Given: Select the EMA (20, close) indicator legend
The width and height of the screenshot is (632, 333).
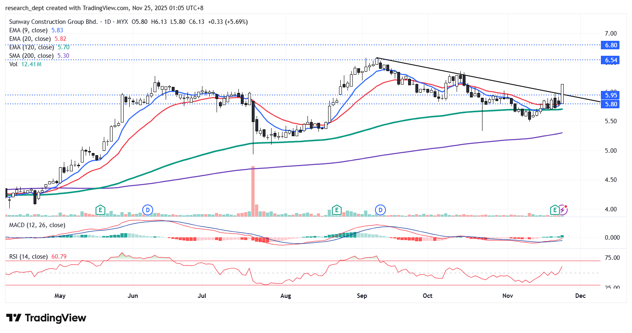Looking at the screenshot, I should point(30,39).
